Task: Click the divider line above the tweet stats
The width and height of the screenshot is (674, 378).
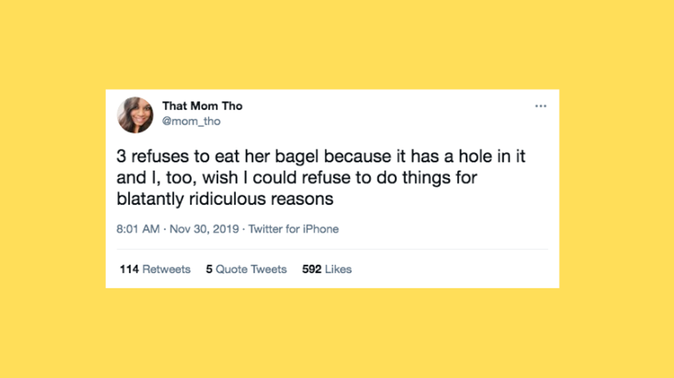Action: (332, 249)
